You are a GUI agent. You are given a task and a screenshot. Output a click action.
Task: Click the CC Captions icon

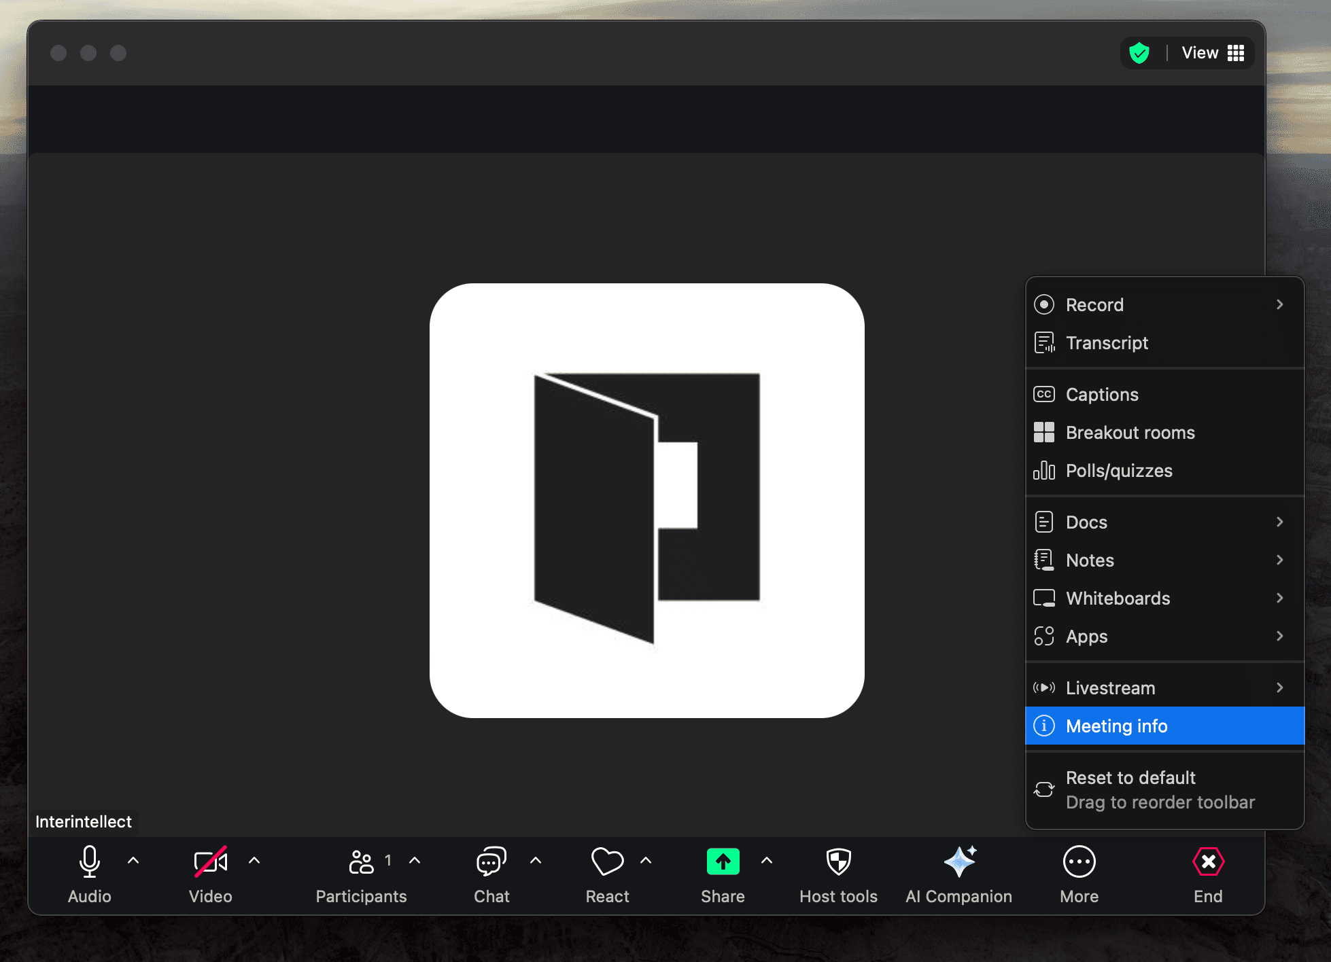[1044, 394]
